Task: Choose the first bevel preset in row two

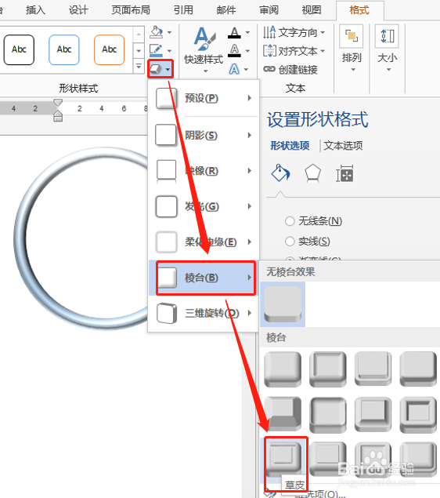Action: tap(283, 414)
